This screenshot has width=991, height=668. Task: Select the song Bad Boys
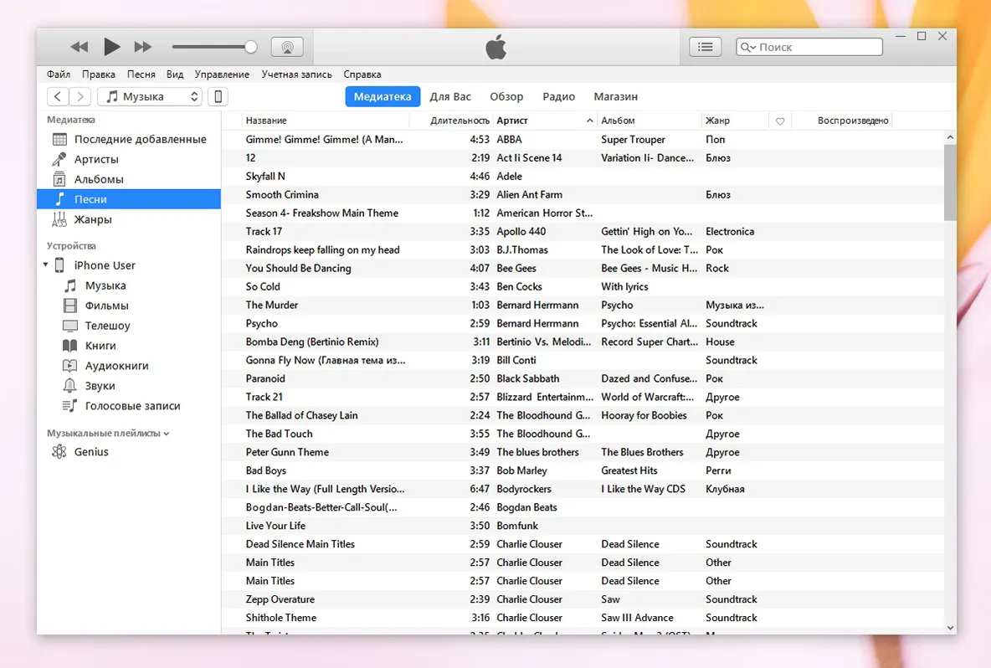click(x=582, y=470)
